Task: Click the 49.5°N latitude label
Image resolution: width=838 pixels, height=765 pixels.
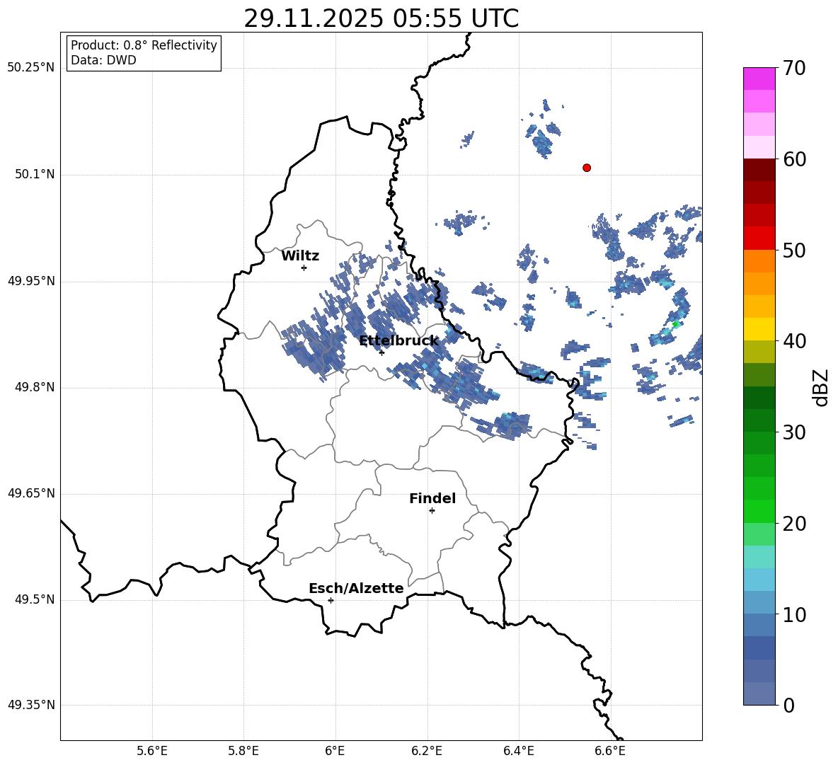Action: (x=35, y=599)
